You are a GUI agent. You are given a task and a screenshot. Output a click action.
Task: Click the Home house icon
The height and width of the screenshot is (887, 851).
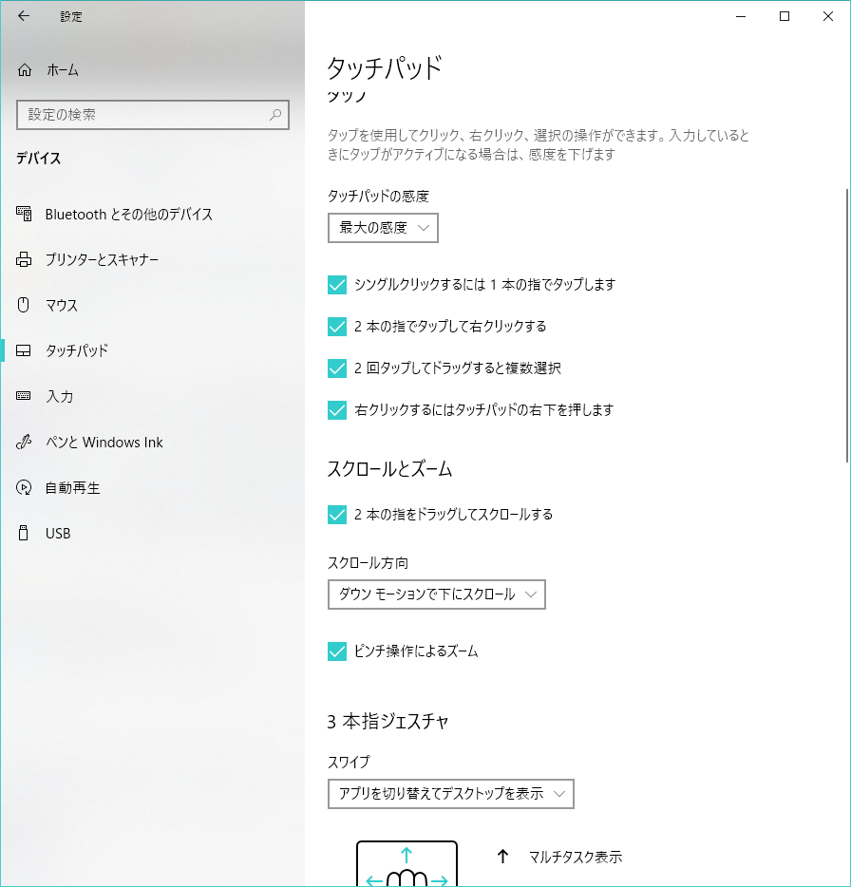[x=25, y=70]
